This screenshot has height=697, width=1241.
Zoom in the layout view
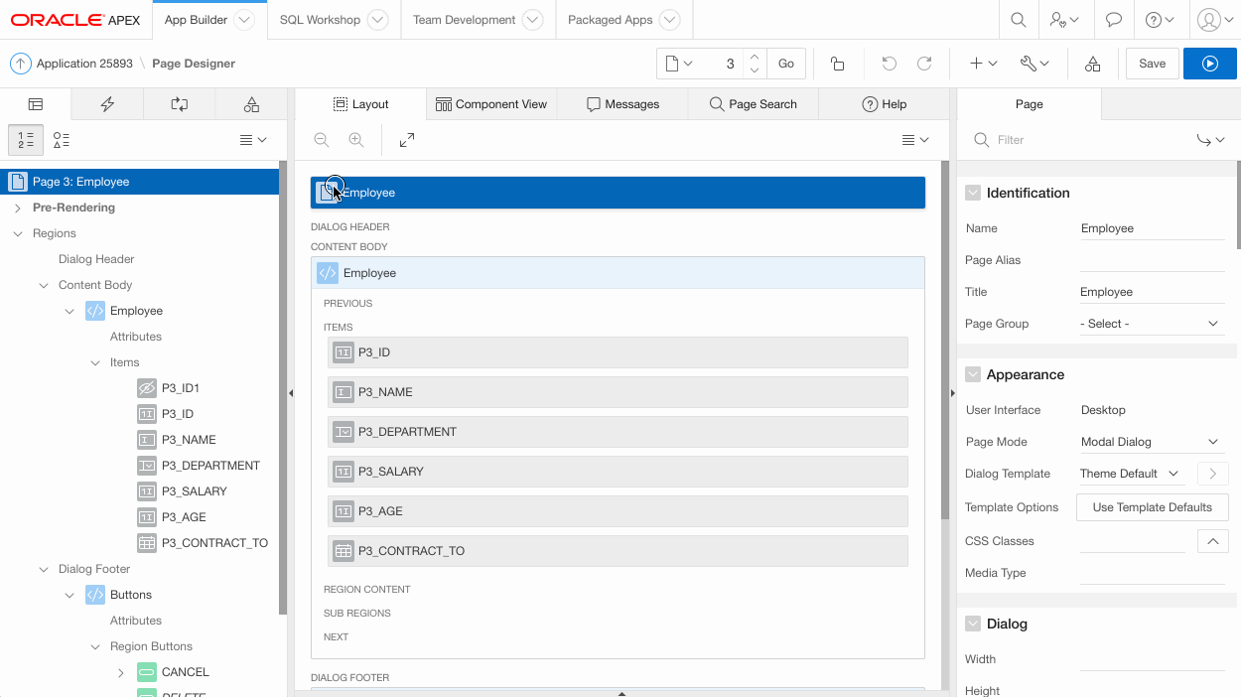pyautogui.click(x=355, y=141)
